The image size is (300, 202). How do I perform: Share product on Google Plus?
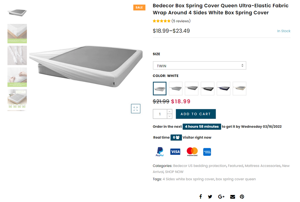[221, 197]
